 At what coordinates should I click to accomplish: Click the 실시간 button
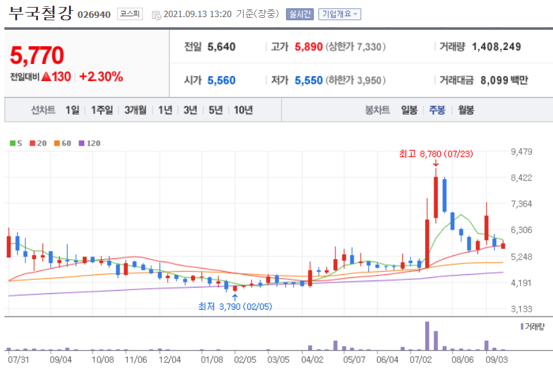(300, 14)
